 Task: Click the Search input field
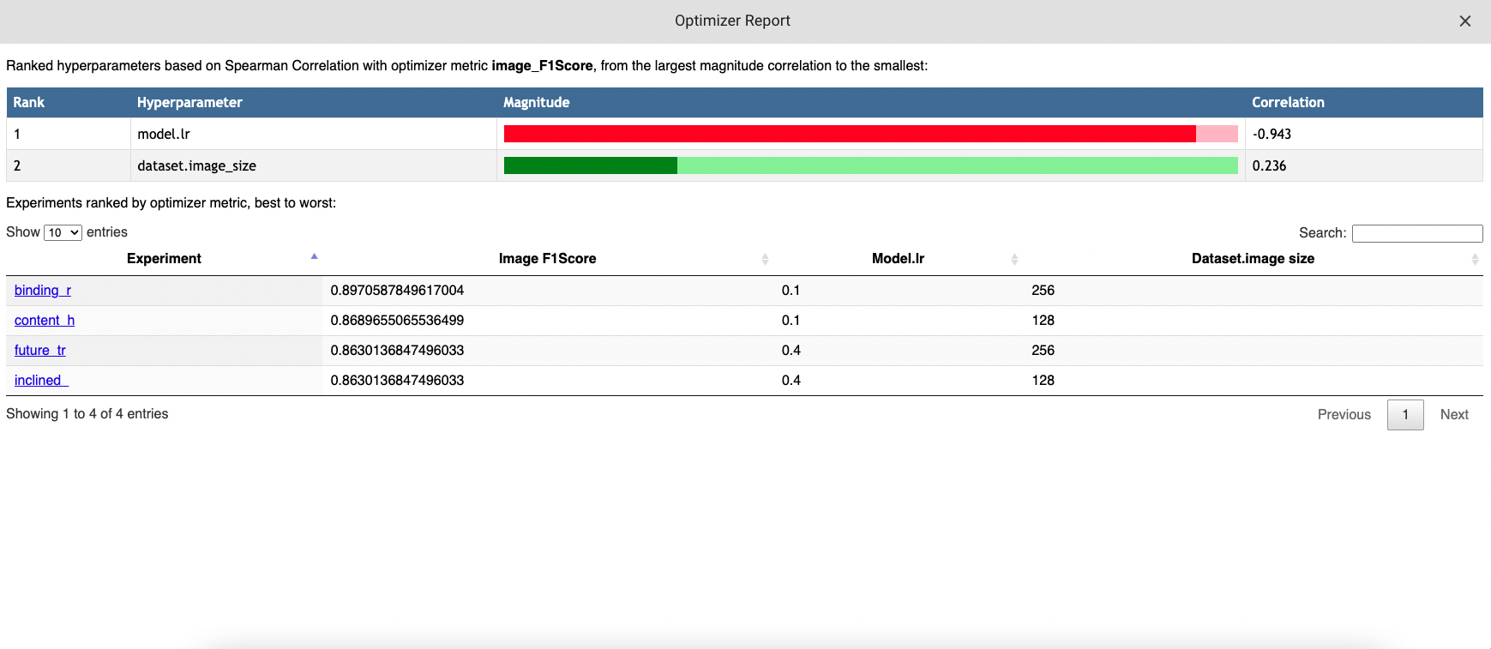click(1416, 233)
